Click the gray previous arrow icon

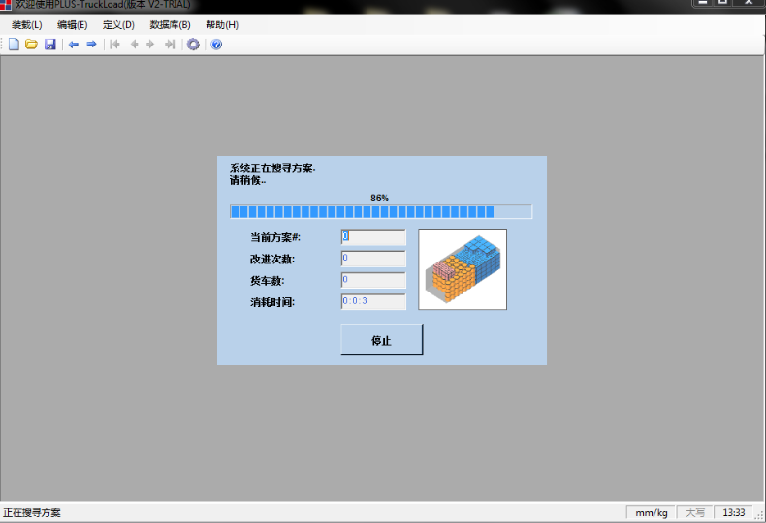pos(134,45)
